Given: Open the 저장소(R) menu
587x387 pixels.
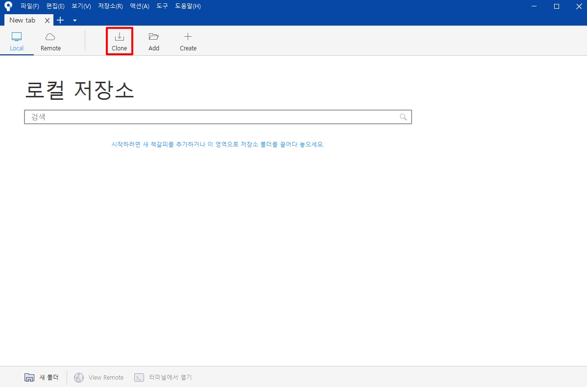Looking at the screenshot, I should [110, 6].
